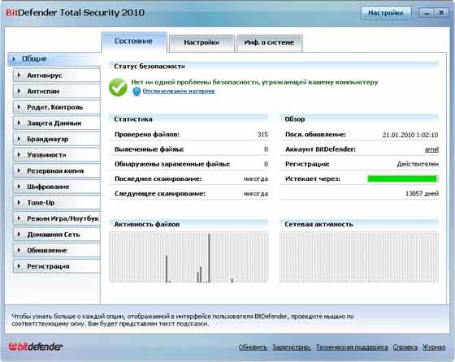The image size is (455, 362).
Task: Click the 13857 дней remaining text
Action: [422, 194]
